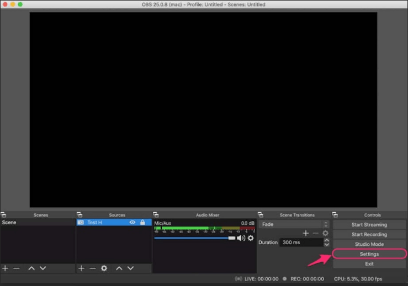408x286 pixels.
Task: Move source up in Sources list
Action: point(119,268)
